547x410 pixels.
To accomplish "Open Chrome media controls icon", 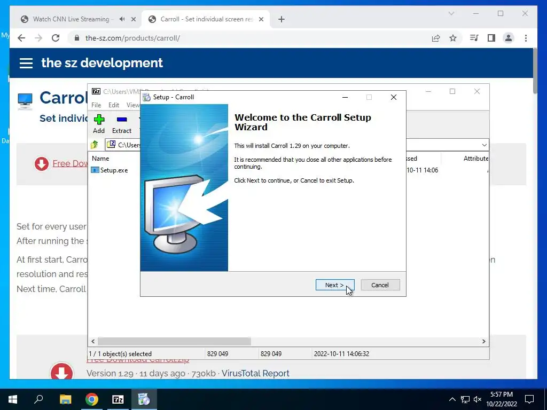I will 474,38.
